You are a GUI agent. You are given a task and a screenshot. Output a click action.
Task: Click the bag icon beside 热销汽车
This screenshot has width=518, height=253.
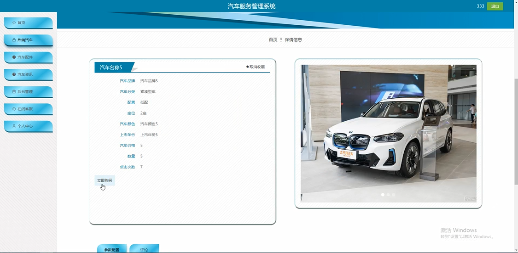tap(14, 40)
